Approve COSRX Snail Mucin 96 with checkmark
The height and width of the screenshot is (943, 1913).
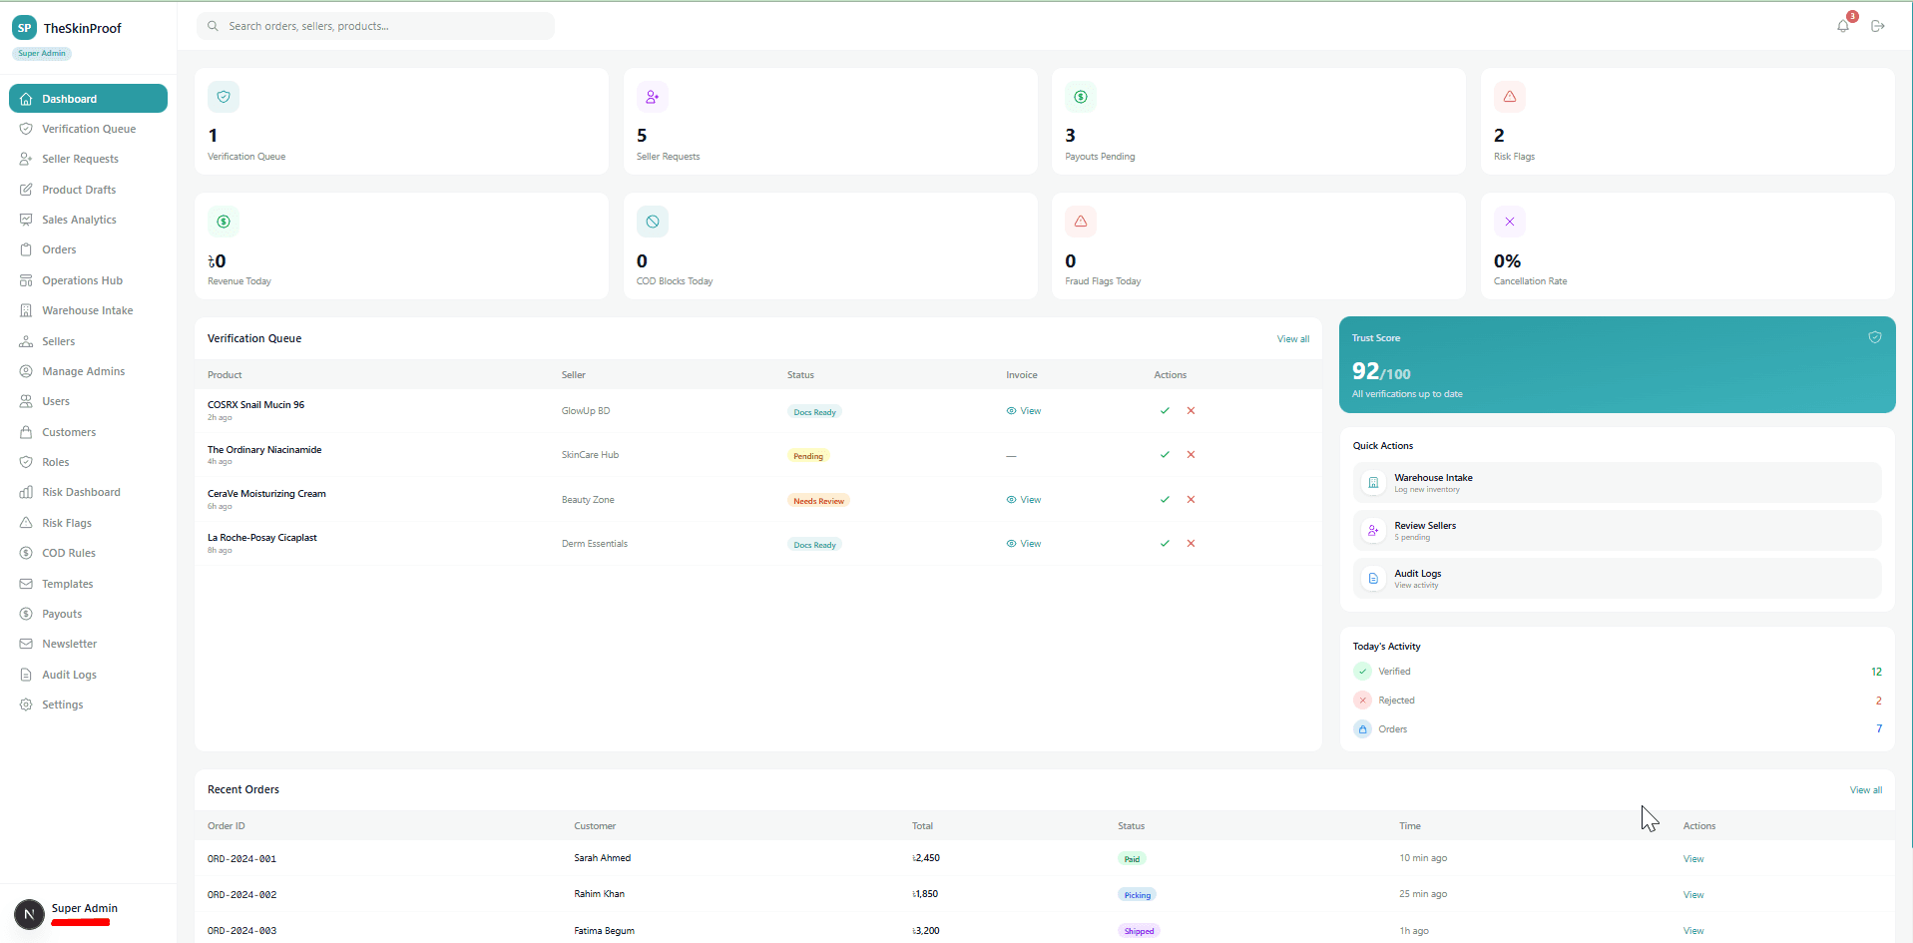click(x=1164, y=410)
